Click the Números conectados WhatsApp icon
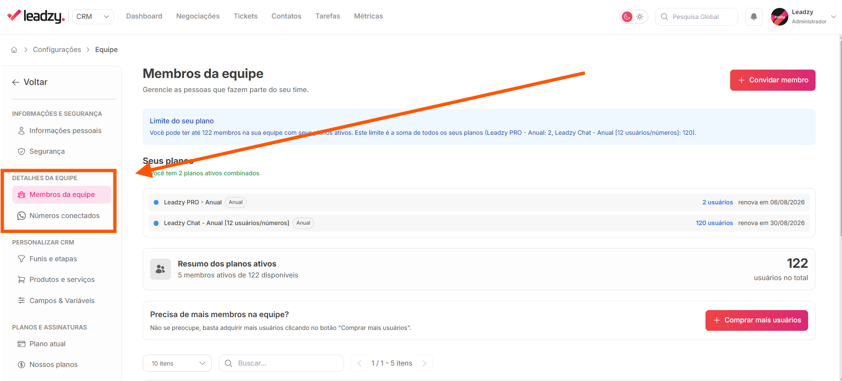The height and width of the screenshot is (381, 842). 21,216
